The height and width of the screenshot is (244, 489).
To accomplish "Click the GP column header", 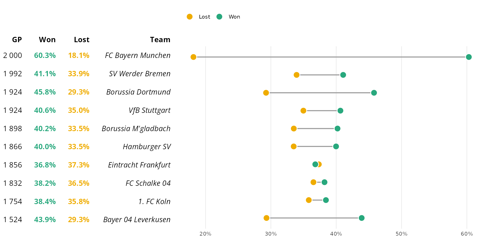I will pyautogui.click(x=17, y=40).
